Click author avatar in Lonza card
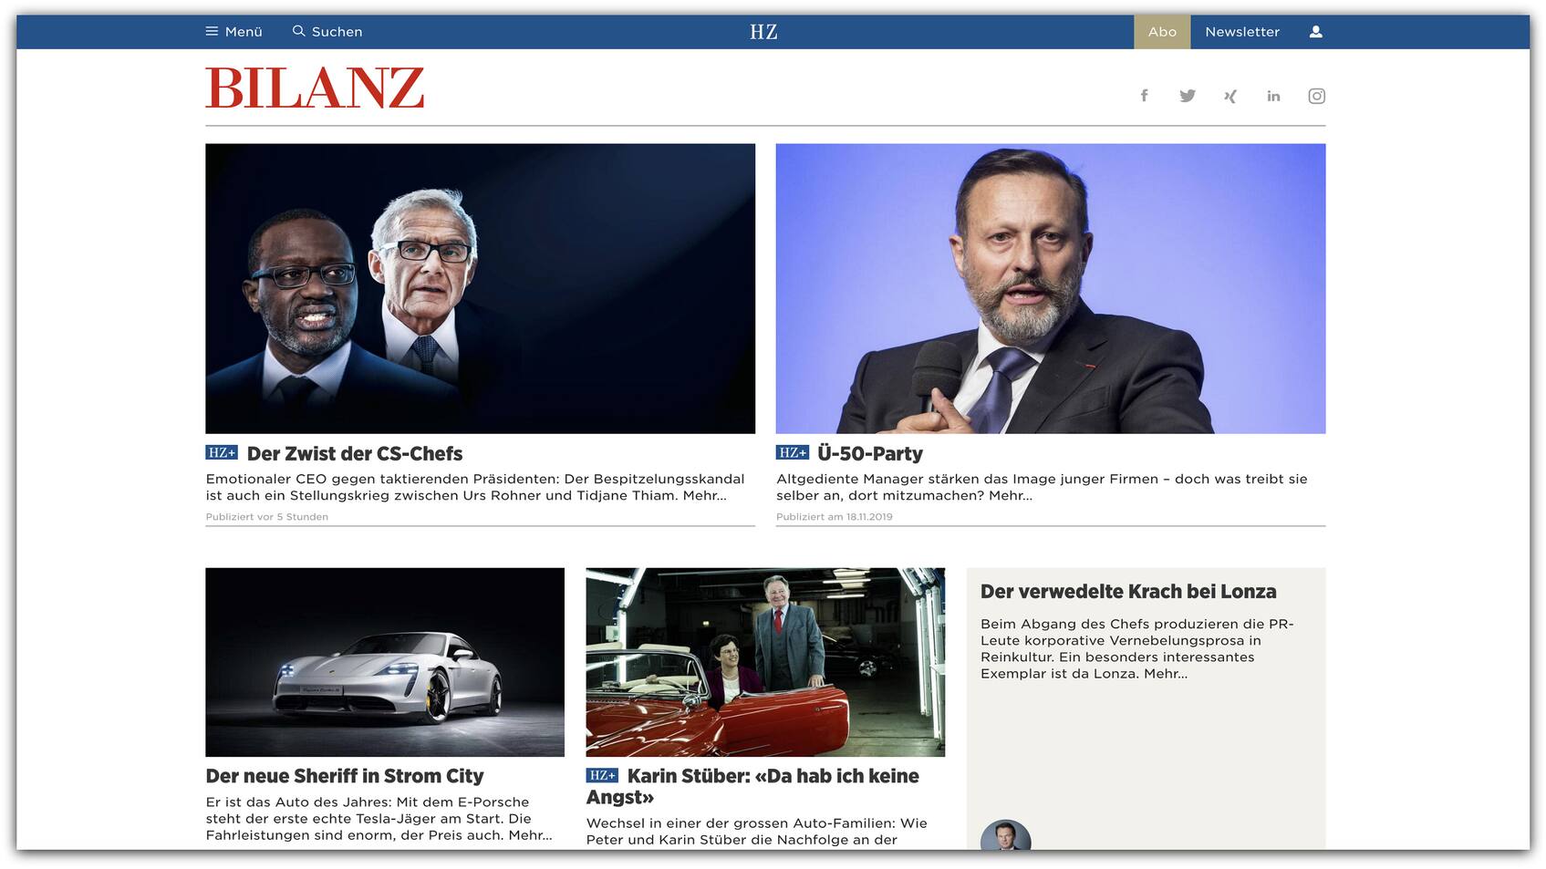Image resolution: width=1546 pixels, height=869 pixels. point(1006,836)
